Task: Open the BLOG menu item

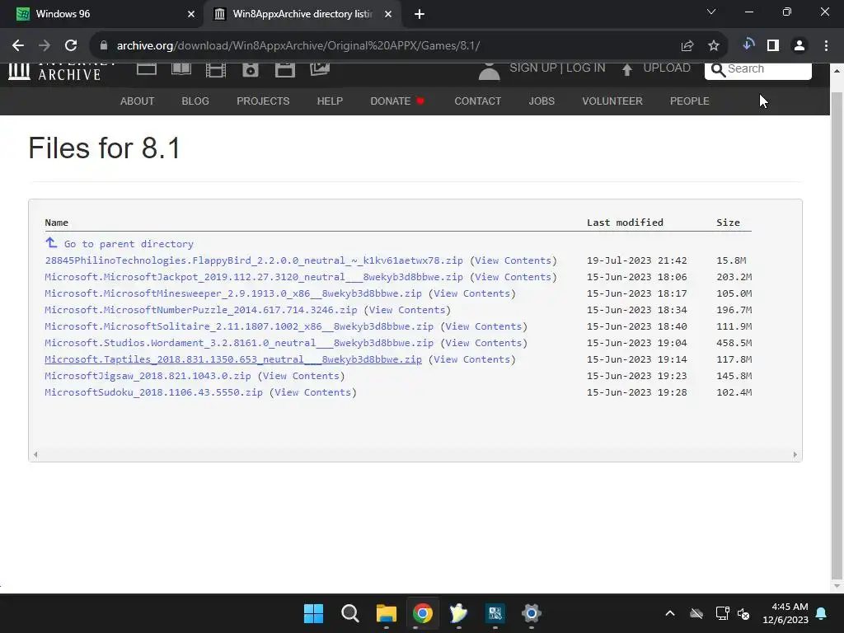Action: click(x=195, y=101)
